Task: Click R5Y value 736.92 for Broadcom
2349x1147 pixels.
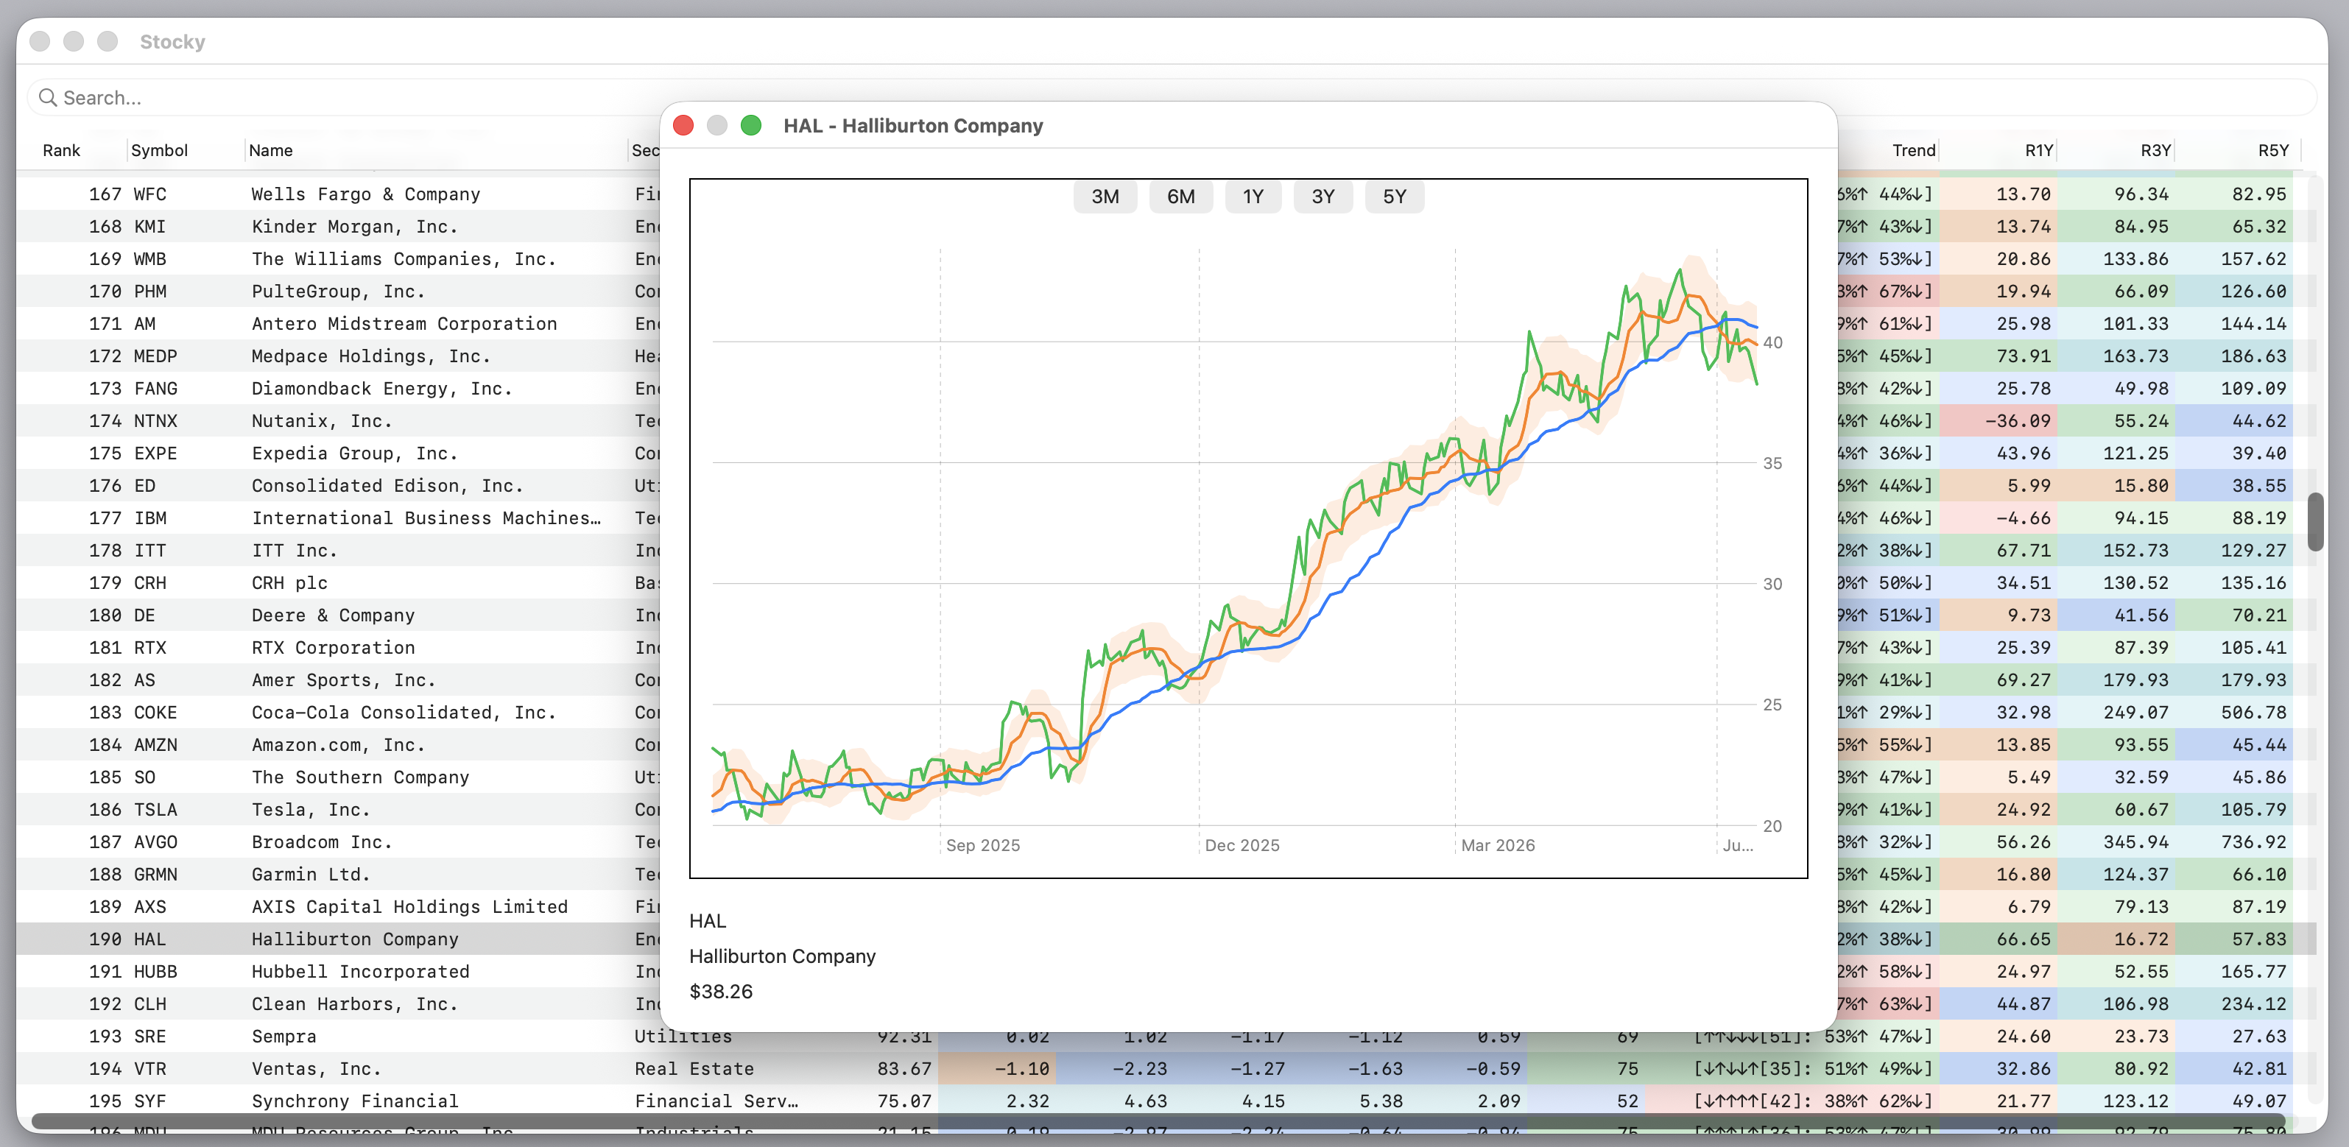Action: click(x=2253, y=841)
